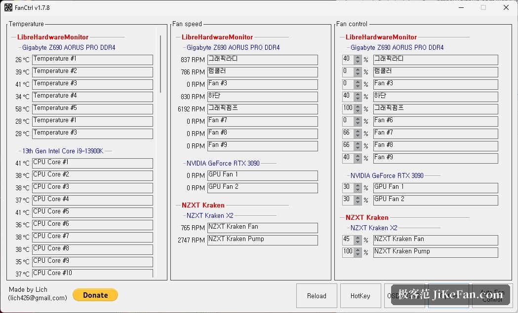
Task: Click the NZXT Kraken X2 heading in Fan control
Action: [374, 228]
